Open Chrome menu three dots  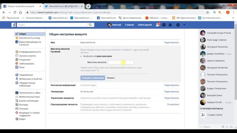(233, 12)
